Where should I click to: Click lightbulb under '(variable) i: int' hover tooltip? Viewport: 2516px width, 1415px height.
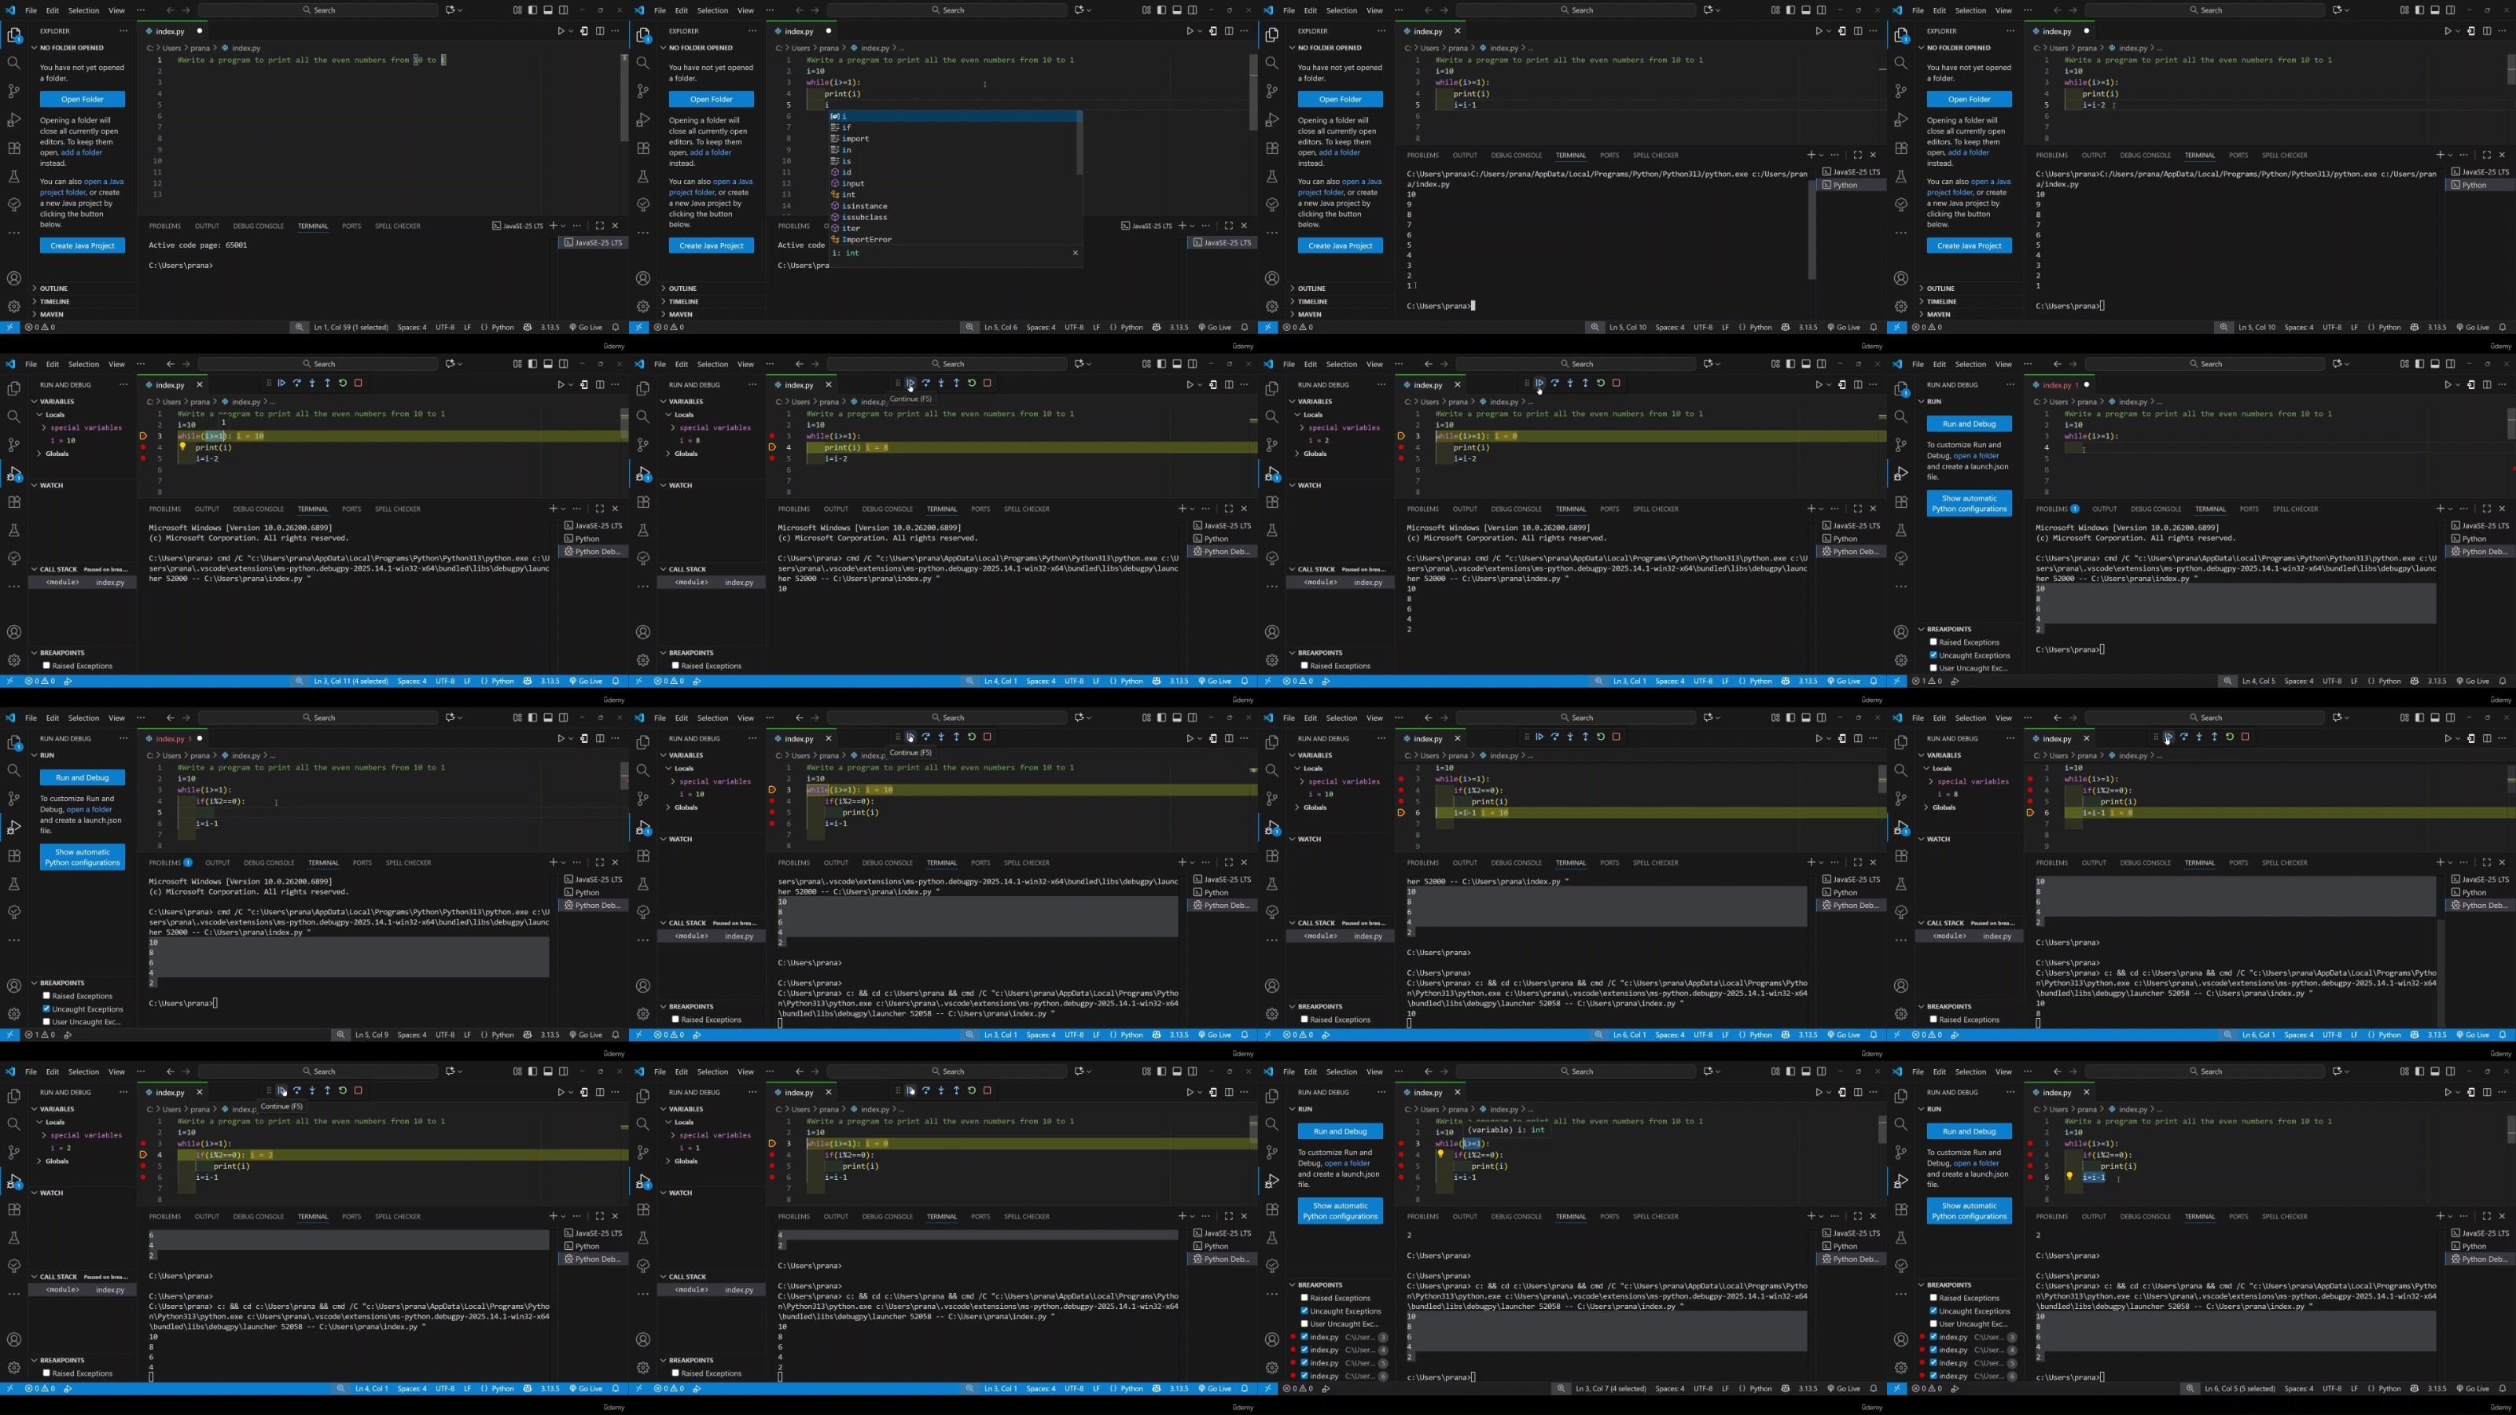tap(1440, 1154)
